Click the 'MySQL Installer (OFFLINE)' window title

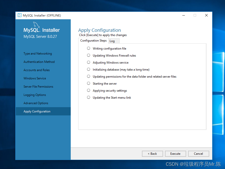click(42, 16)
